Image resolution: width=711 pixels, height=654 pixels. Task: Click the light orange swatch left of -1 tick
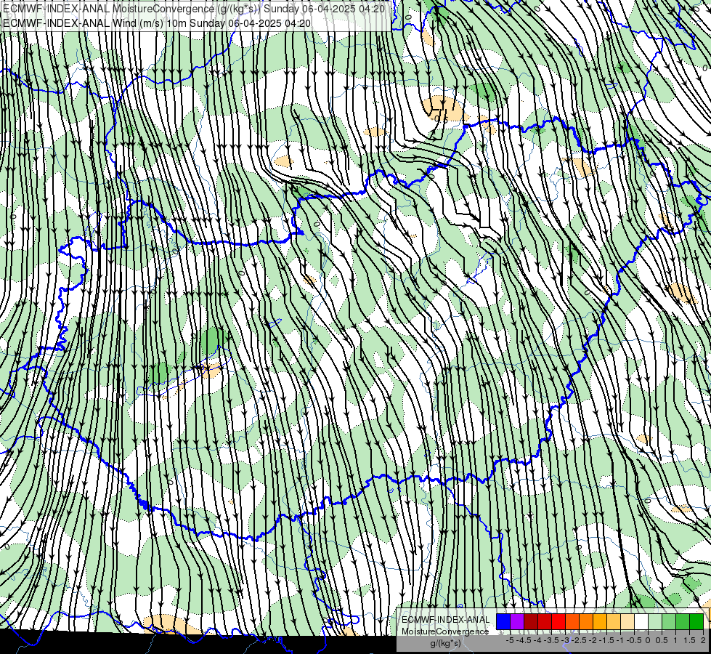point(614,621)
